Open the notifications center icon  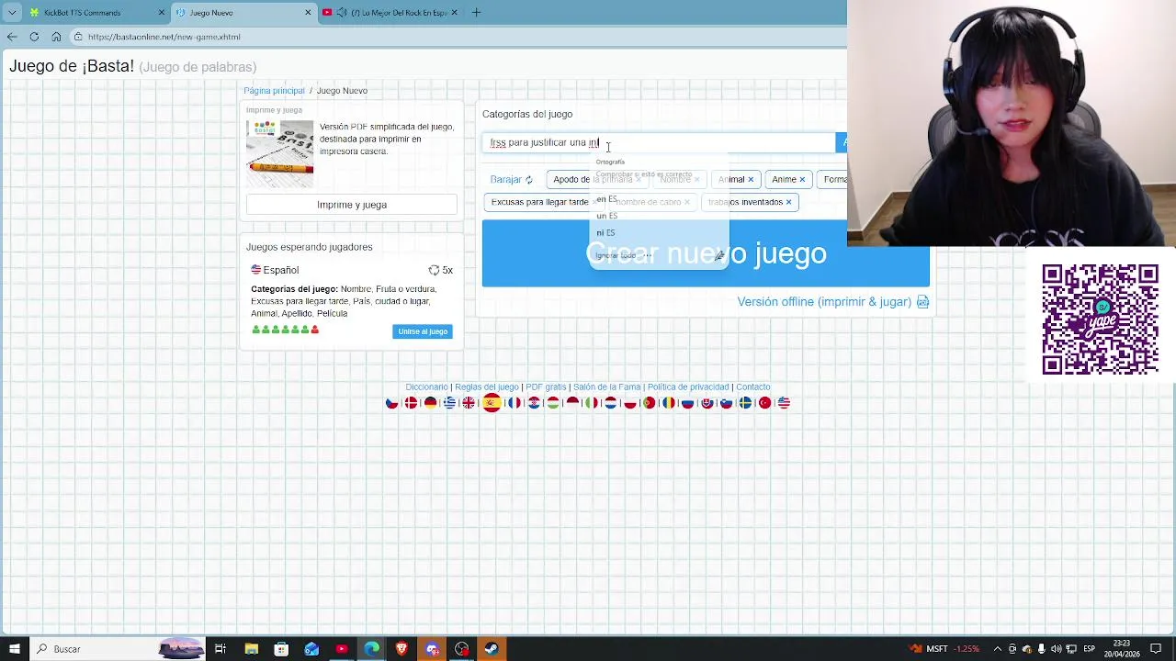(1156, 649)
